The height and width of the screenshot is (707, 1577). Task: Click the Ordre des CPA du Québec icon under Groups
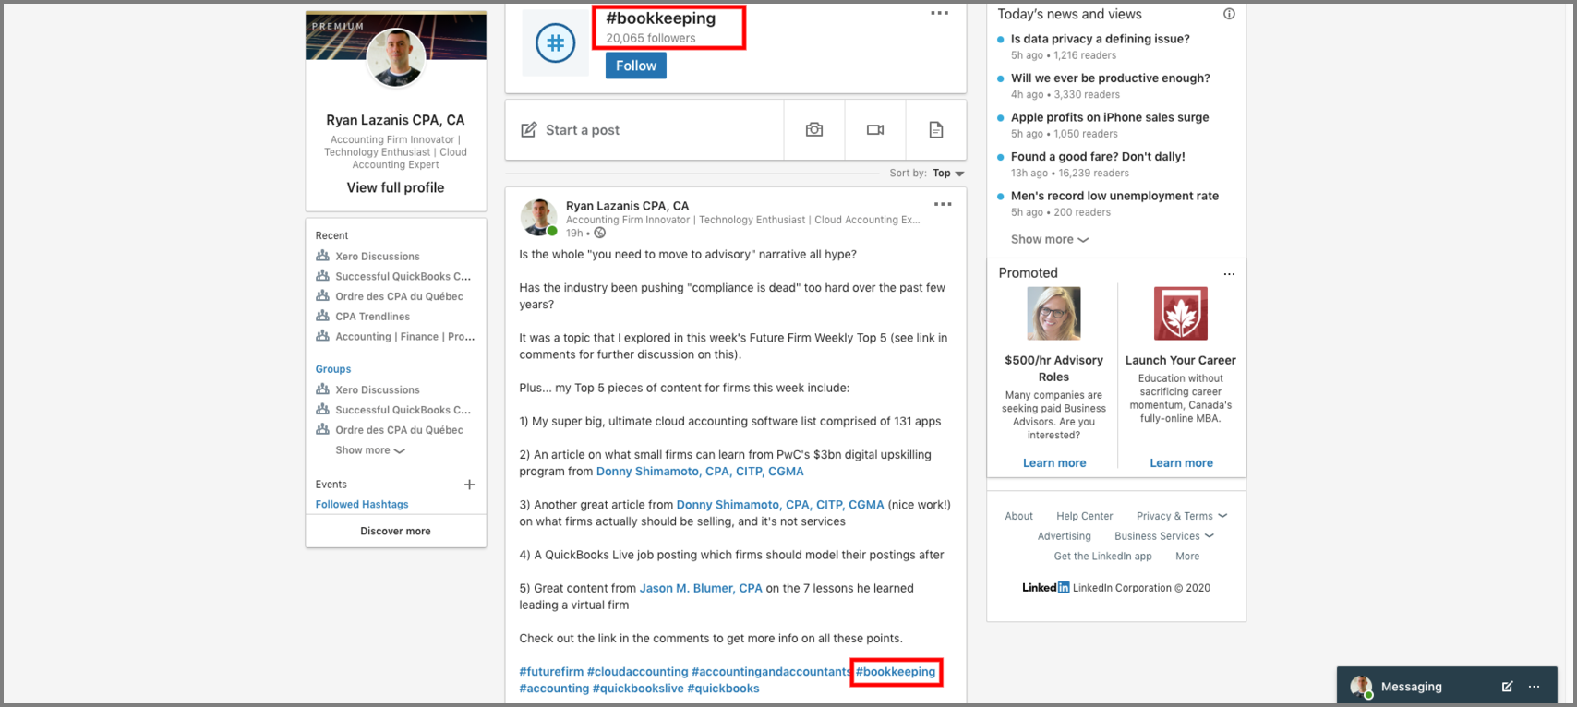tap(322, 429)
